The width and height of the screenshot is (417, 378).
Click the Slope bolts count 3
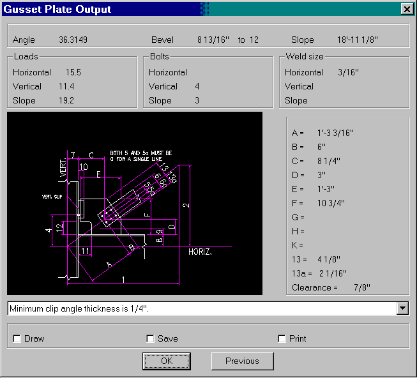pos(197,100)
